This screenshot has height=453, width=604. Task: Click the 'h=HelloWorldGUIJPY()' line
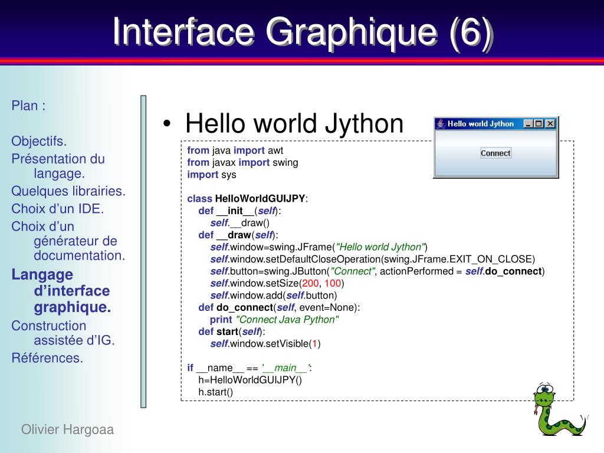pyautogui.click(x=250, y=380)
